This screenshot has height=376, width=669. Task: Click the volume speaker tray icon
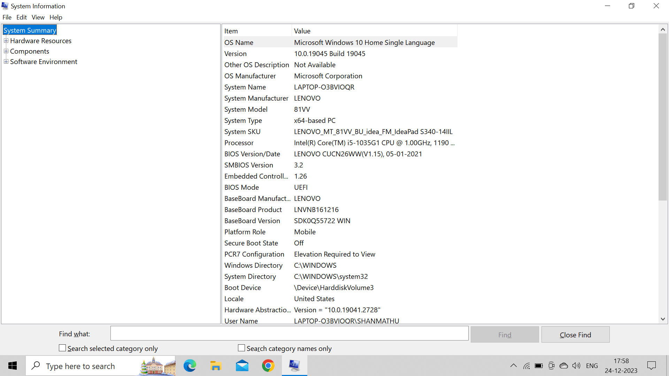pos(576,366)
